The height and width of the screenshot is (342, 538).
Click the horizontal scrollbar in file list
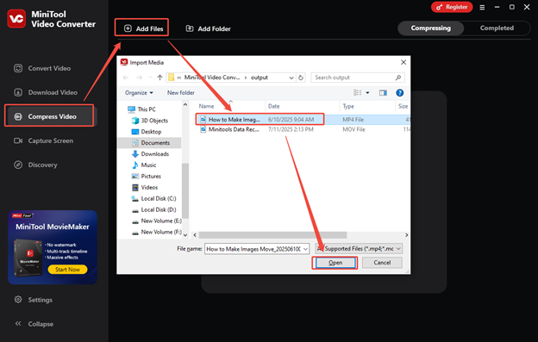point(272,235)
